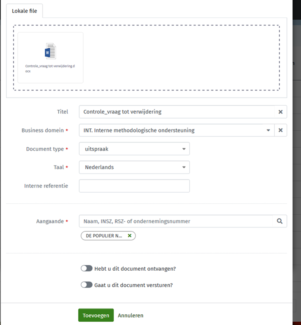Click into the Interne referentie field
This screenshot has height=325, width=301.
[134, 186]
